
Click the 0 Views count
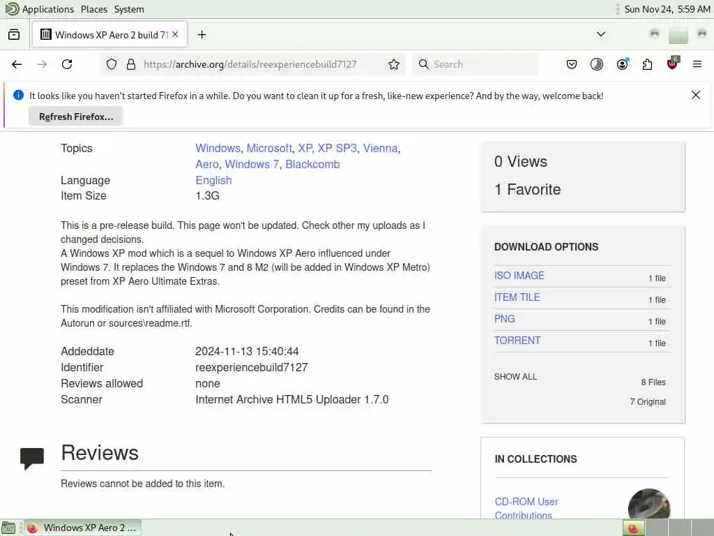coord(520,161)
